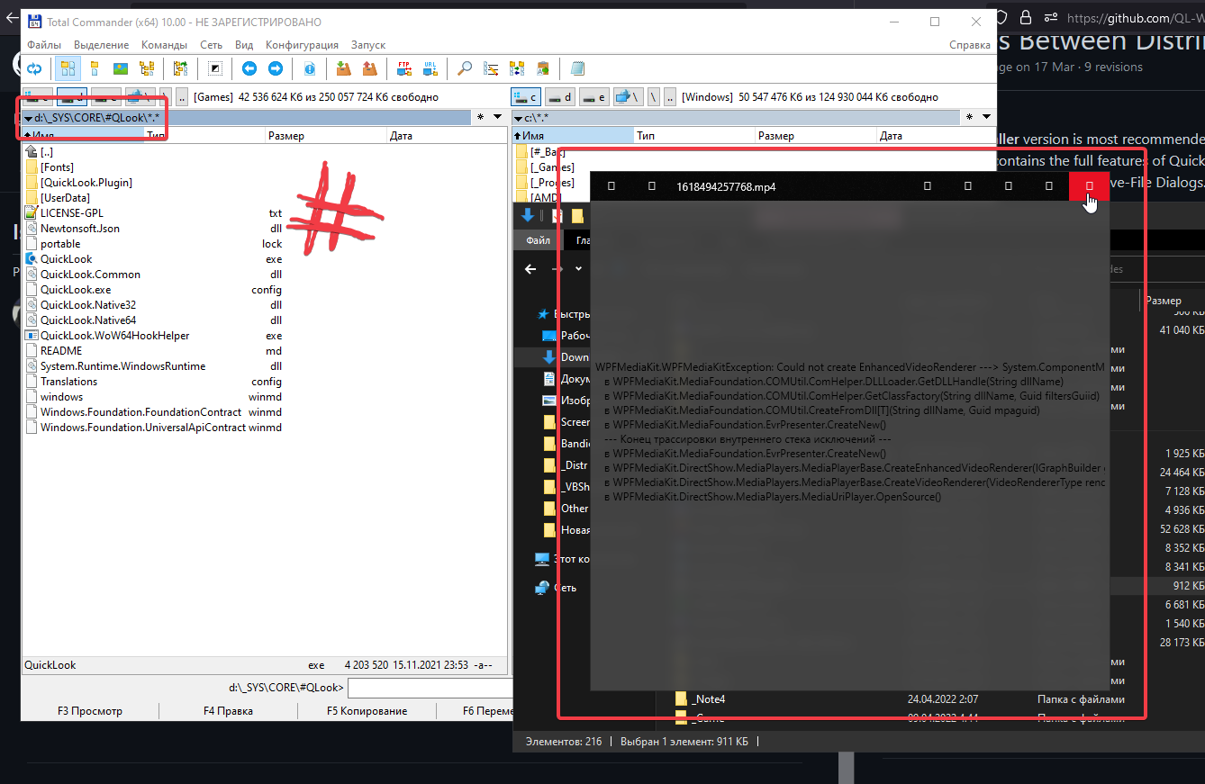This screenshot has height=784, width=1205.
Task: Click the command line input field
Action: tap(428, 687)
